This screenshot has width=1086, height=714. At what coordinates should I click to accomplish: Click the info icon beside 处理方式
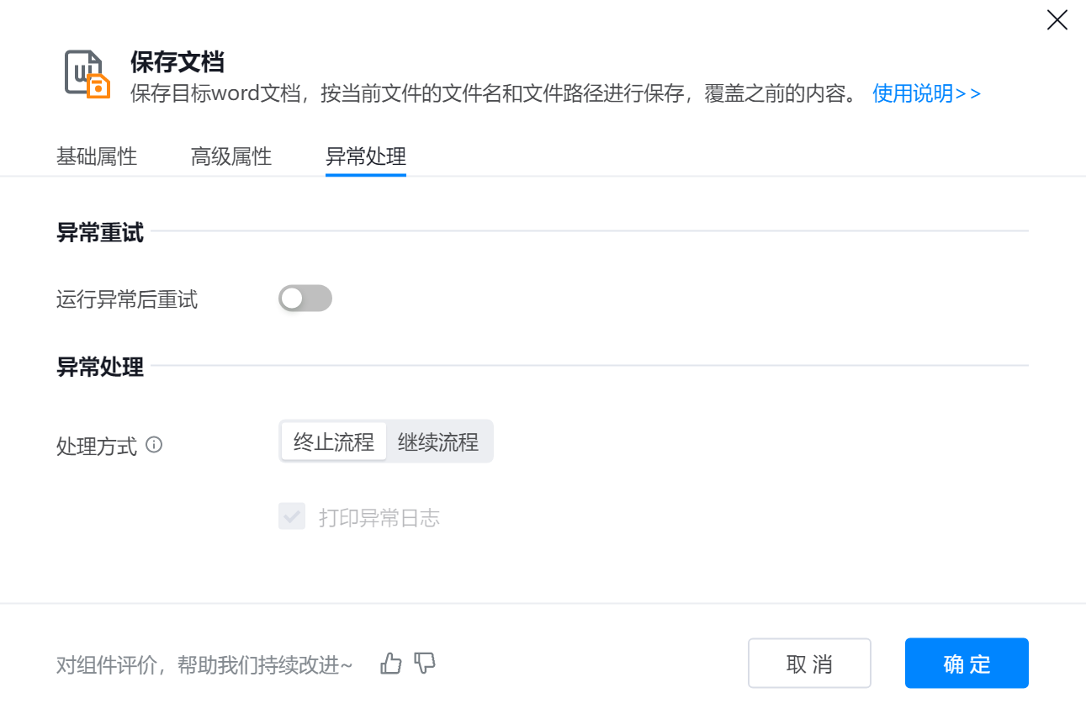[154, 444]
